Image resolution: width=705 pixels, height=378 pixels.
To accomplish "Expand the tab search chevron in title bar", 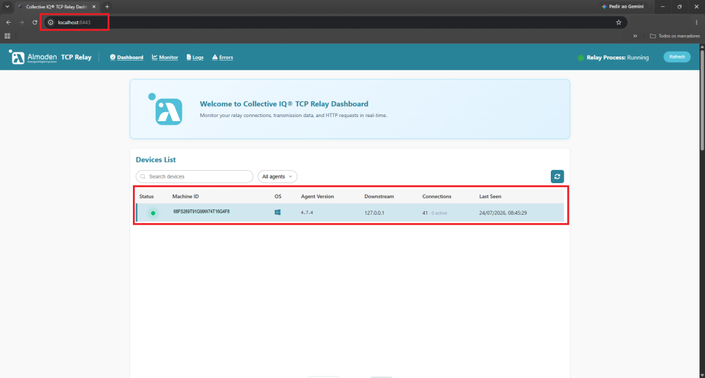I will point(7,7).
